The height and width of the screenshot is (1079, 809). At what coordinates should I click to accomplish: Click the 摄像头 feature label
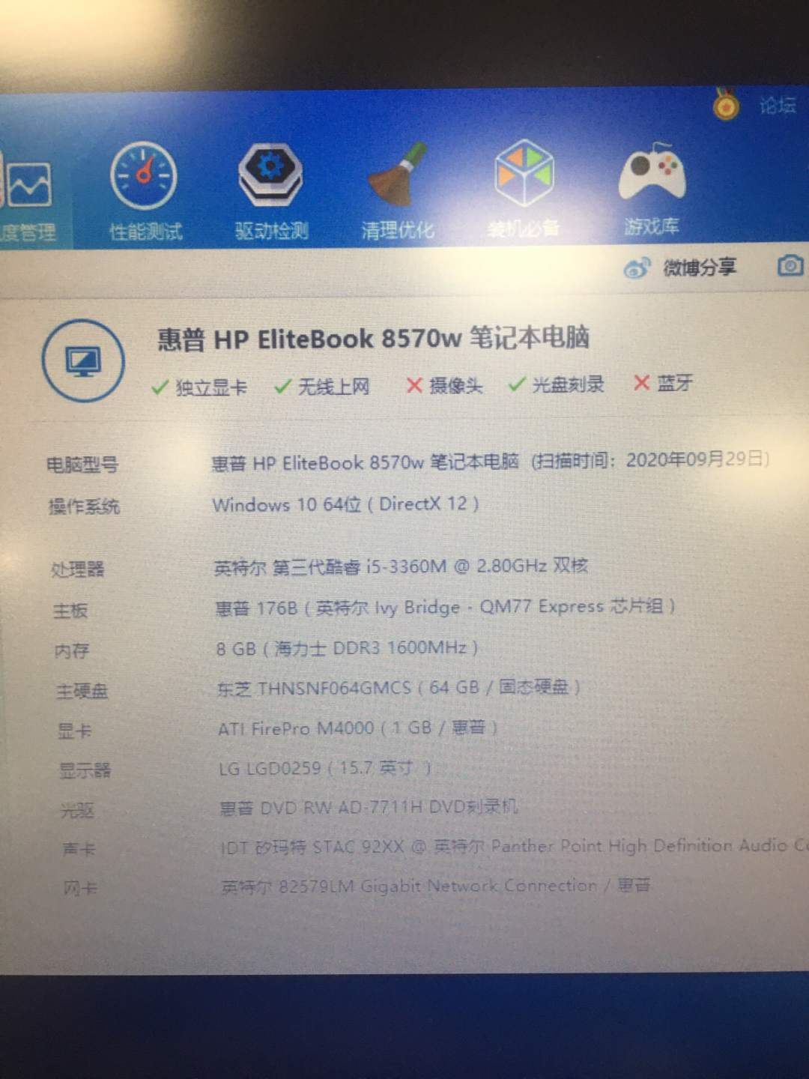(456, 385)
